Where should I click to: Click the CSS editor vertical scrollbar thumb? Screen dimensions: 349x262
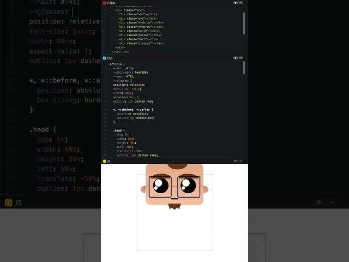click(x=244, y=68)
